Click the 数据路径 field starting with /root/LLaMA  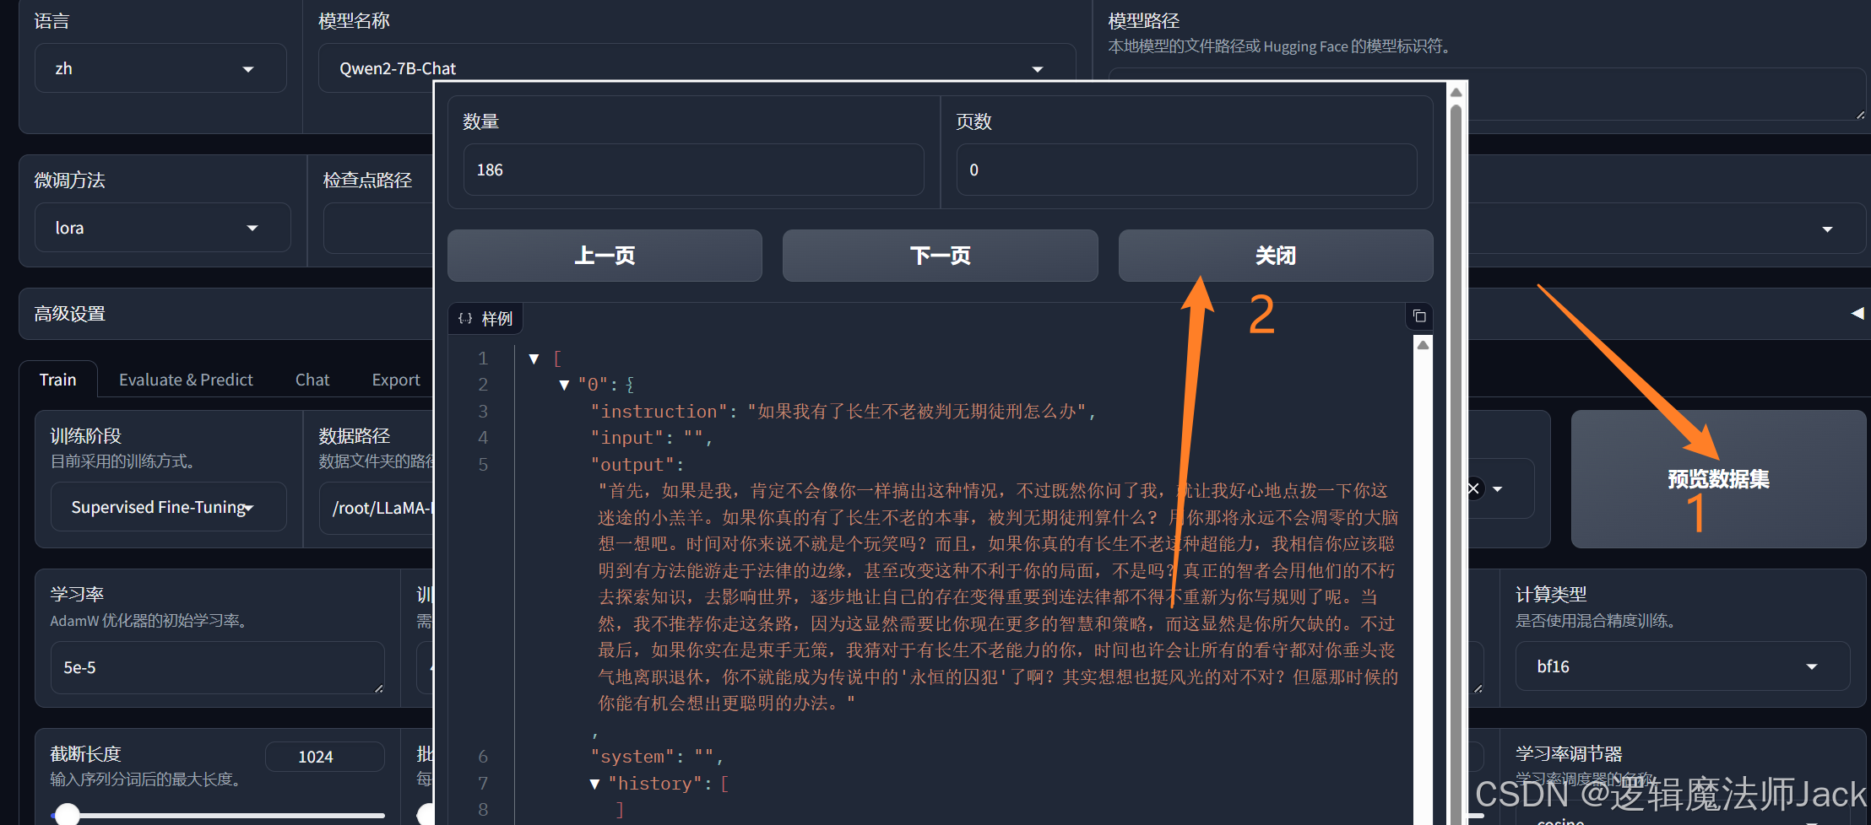tap(377, 508)
